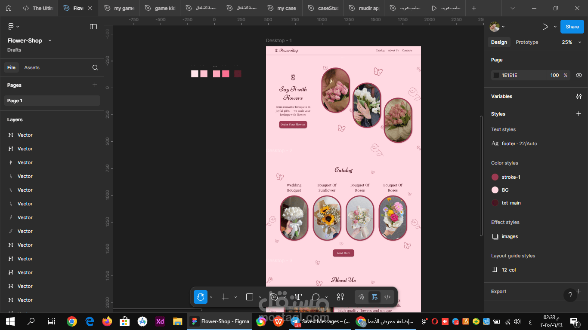Switch to Dev Mode in toolbar

(x=387, y=297)
